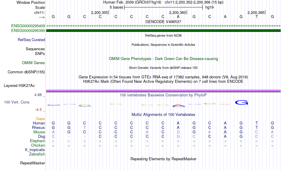This screenshot has width=281, height=170.
Task: Click 'RefSeq genes from NCBI' title
Action: pos(163,35)
